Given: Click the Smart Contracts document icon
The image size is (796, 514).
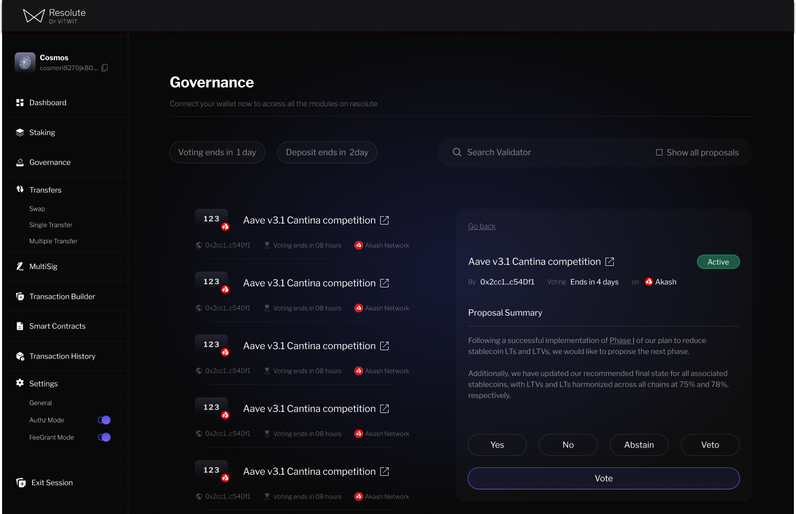Looking at the screenshot, I should pyautogui.click(x=20, y=326).
